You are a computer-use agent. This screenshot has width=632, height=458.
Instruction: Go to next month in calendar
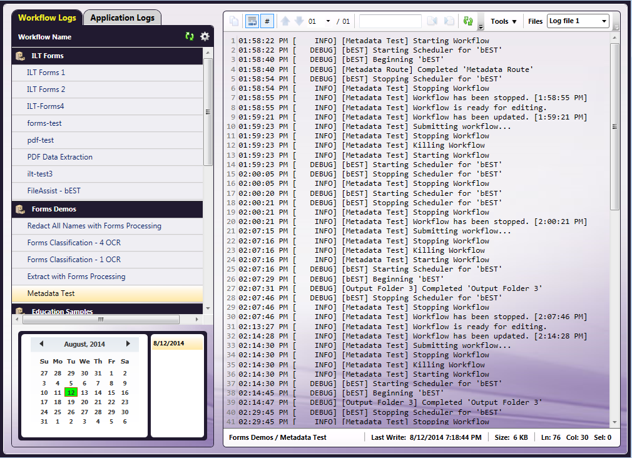(128, 344)
